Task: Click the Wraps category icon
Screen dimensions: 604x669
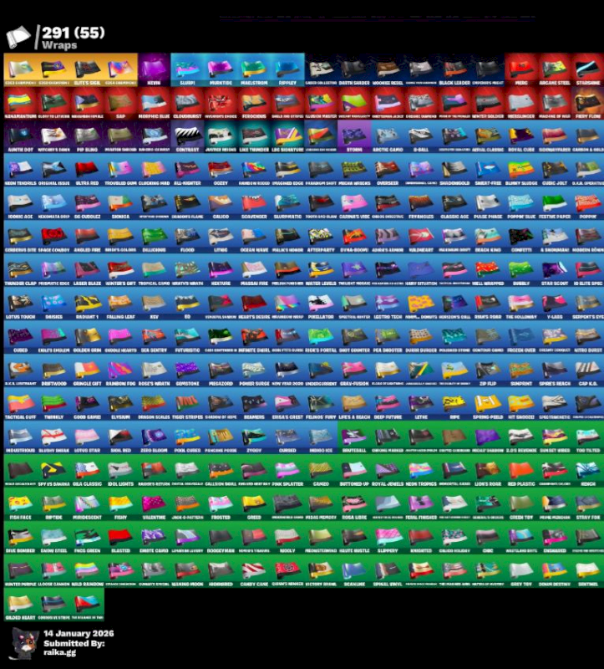Action: click(18, 38)
